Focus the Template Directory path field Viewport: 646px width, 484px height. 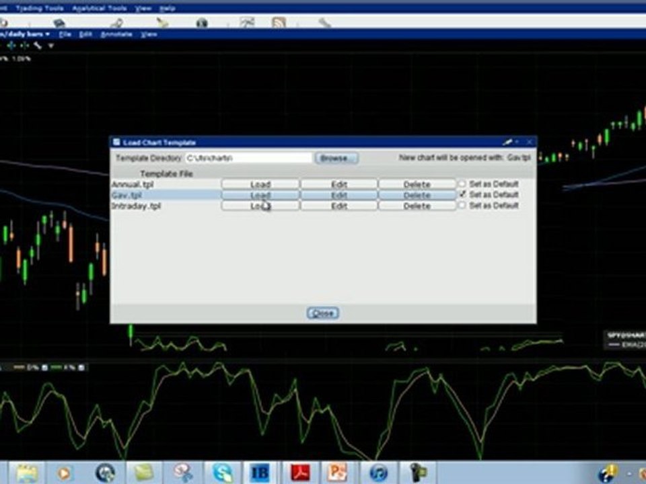(x=248, y=158)
